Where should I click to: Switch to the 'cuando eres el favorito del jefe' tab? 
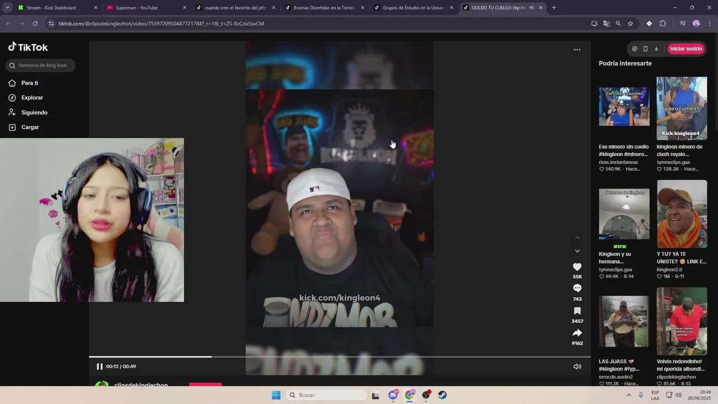tap(234, 8)
